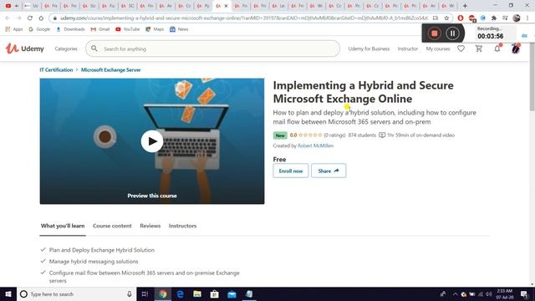Open Microsoft Store from the taskbar
535x301 pixels.
tap(214, 293)
